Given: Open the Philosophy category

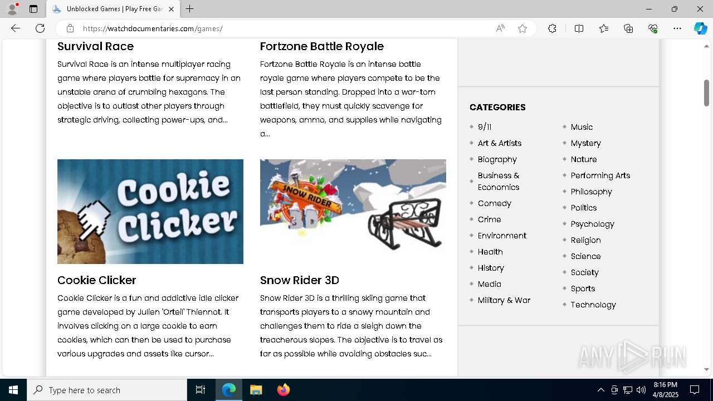Looking at the screenshot, I should click(592, 192).
